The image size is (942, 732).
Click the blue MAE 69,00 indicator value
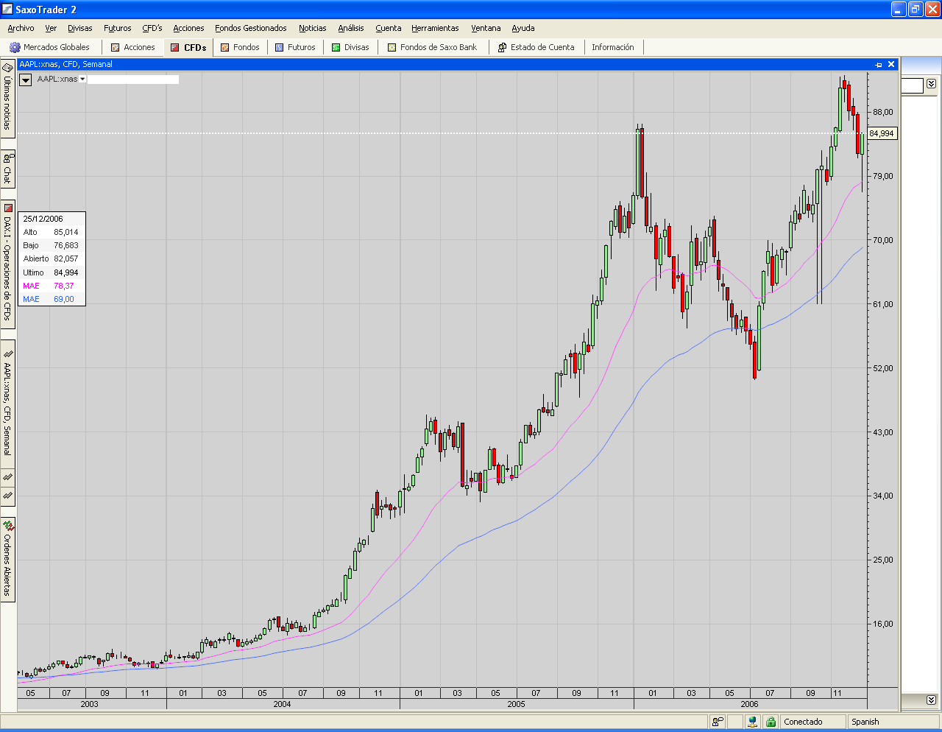(63, 299)
